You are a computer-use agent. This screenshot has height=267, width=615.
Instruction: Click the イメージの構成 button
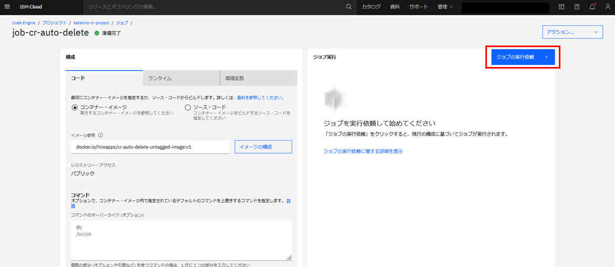263,147
